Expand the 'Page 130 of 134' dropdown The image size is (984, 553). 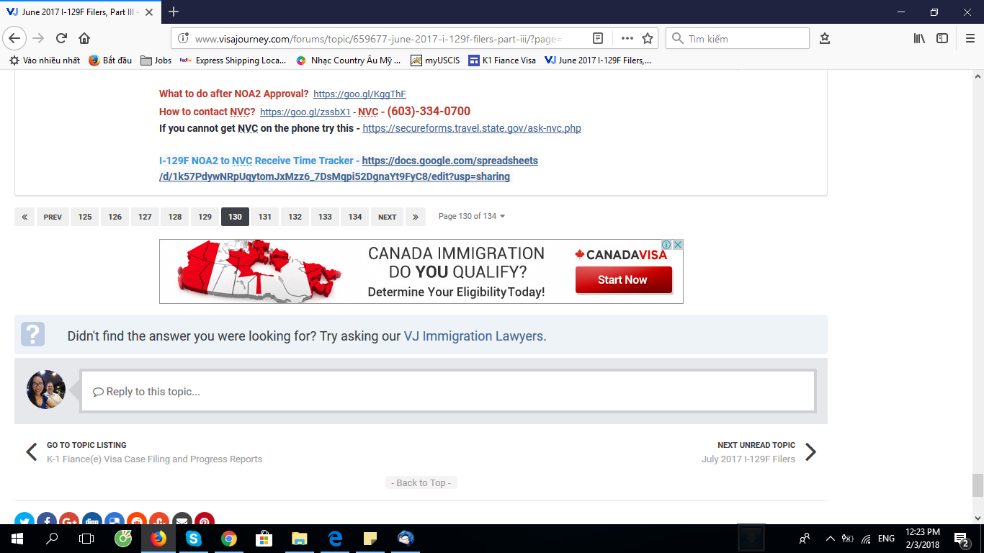coord(472,216)
